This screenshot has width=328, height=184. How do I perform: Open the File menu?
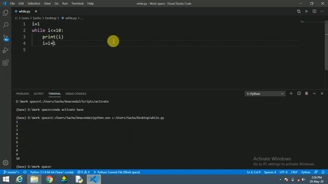coord(12,4)
